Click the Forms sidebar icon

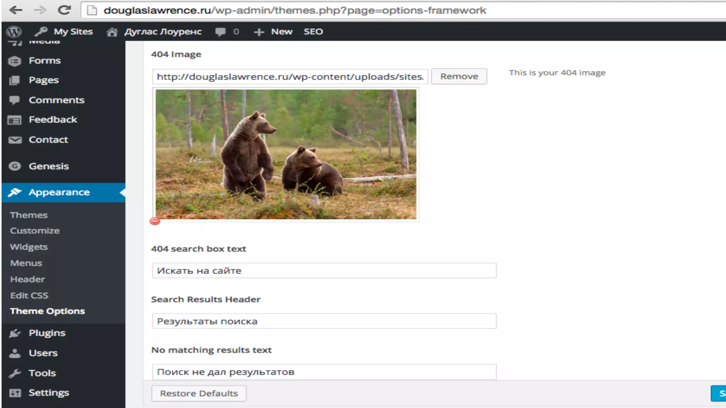(x=15, y=61)
